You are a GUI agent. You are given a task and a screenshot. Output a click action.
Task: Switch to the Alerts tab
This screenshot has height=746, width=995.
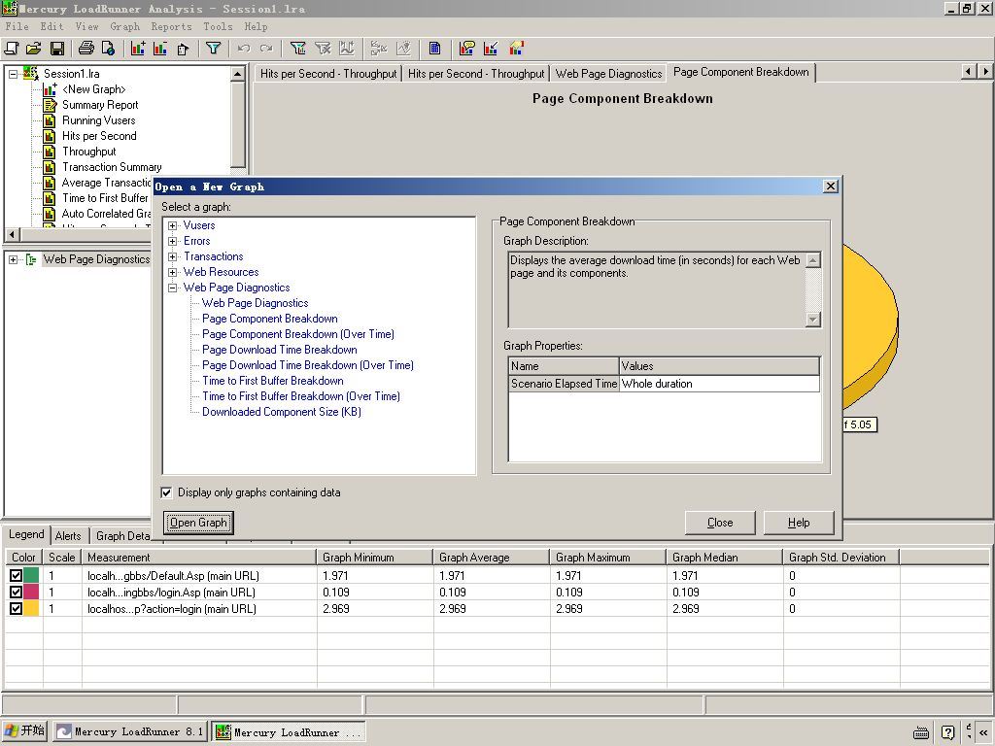coord(68,536)
